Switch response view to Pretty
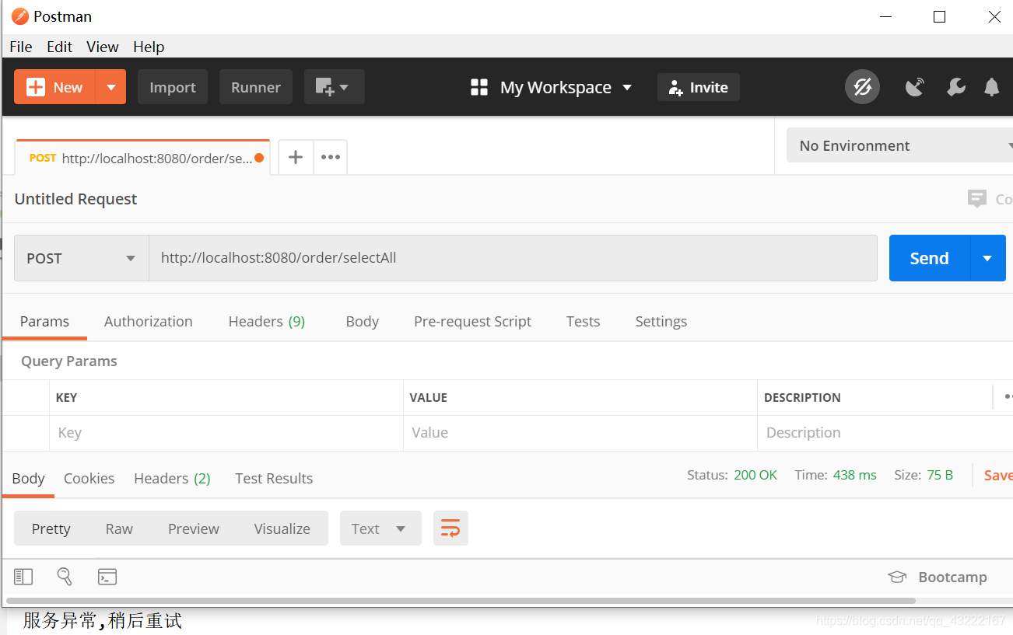The image size is (1013, 635). pos(51,529)
